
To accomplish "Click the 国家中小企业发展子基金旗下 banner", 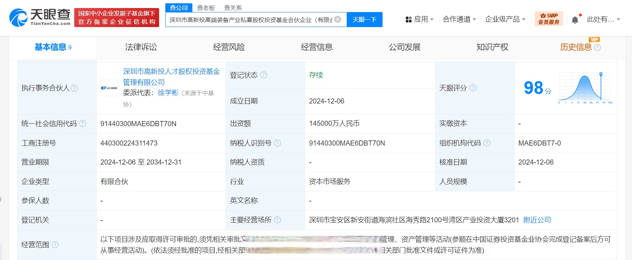I will click(117, 18).
